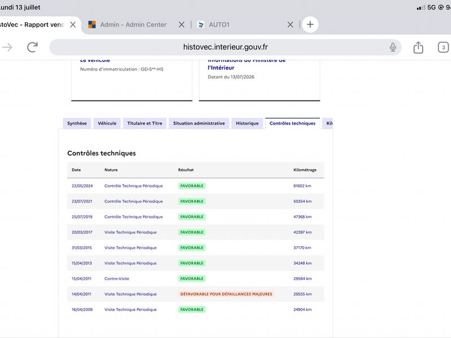The image size is (451, 338).
Task: Open the tab overview showing 3 tabs
Action: pyautogui.click(x=443, y=47)
